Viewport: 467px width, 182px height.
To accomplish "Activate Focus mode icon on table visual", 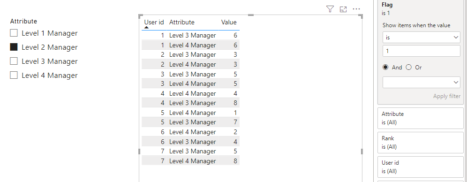I will pyautogui.click(x=343, y=9).
